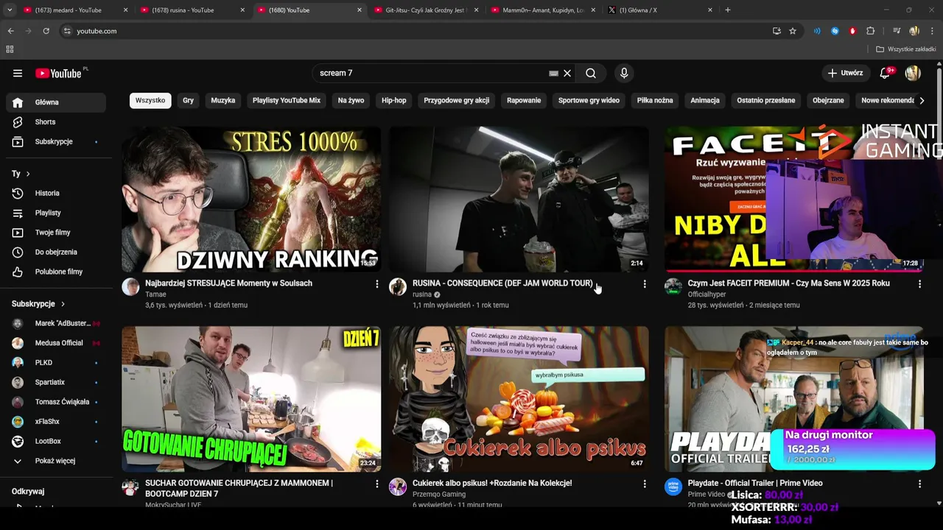Reload page with browser refresh button
Screen dimensions: 943x530
(x=46, y=31)
